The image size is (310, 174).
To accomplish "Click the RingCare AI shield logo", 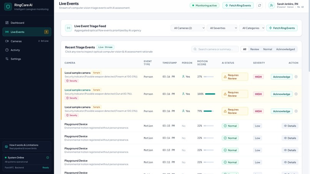I will pyautogui.click(x=8, y=7).
